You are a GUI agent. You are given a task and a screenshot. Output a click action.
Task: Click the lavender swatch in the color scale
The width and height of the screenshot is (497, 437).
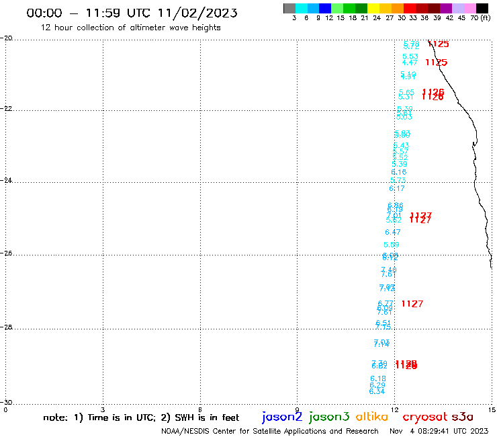(457, 8)
